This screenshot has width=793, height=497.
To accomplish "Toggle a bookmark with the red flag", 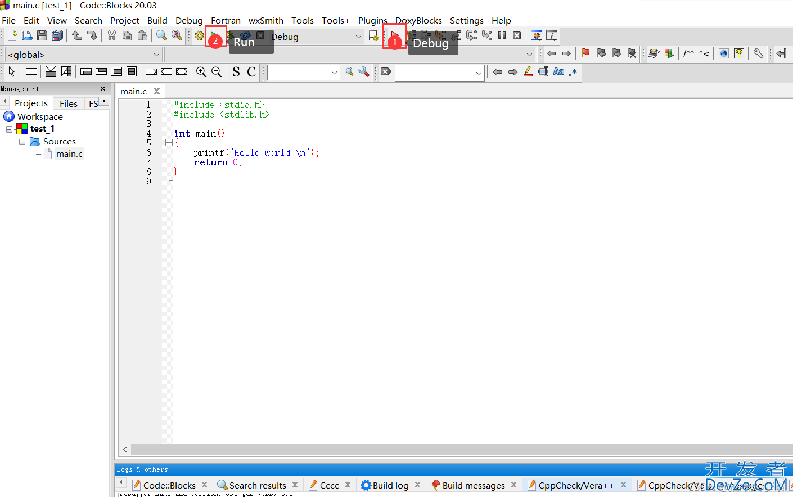I will pyautogui.click(x=585, y=53).
